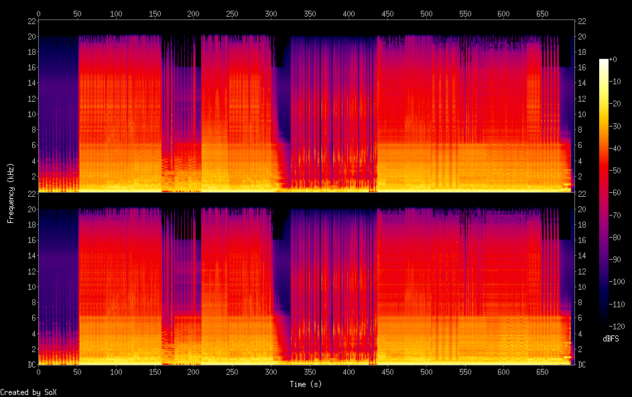Click the 10 kHz label right of the lower channel
Image resolution: width=632 pixels, height=397 pixels.
(x=582, y=287)
